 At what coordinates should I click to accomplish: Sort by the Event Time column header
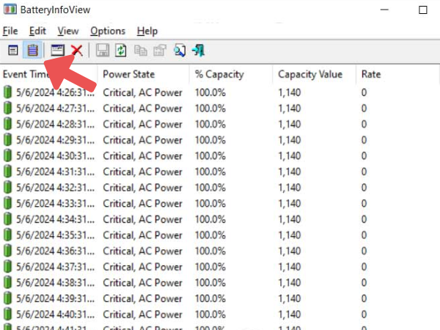(48, 74)
